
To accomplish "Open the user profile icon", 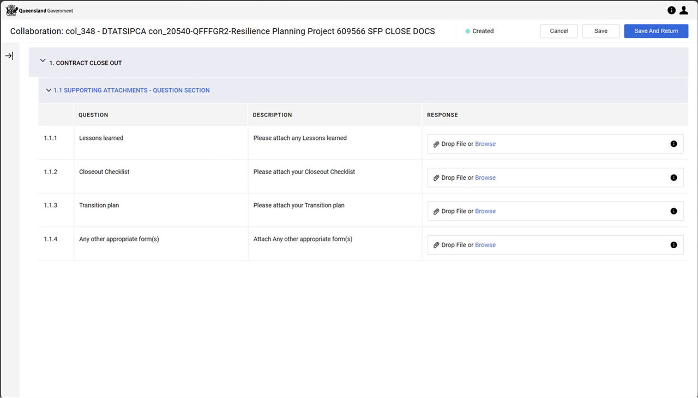I will (683, 10).
